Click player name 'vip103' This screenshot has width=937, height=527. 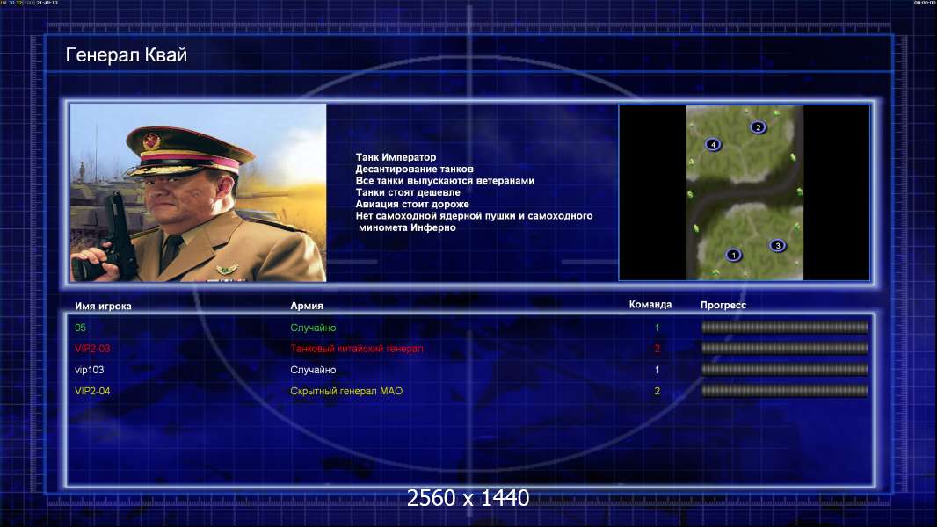(x=89, y=370)
